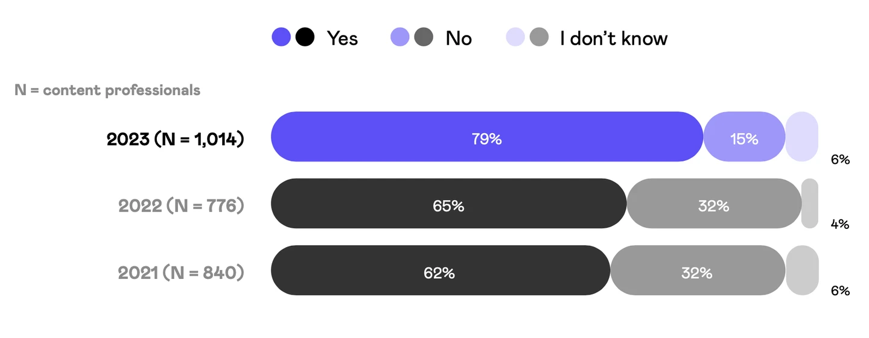Image resolution: width=869 pixels, height=338 pixels.
Task: Click the pale purple 2023 I don't know segment
Action: [801, 137]
